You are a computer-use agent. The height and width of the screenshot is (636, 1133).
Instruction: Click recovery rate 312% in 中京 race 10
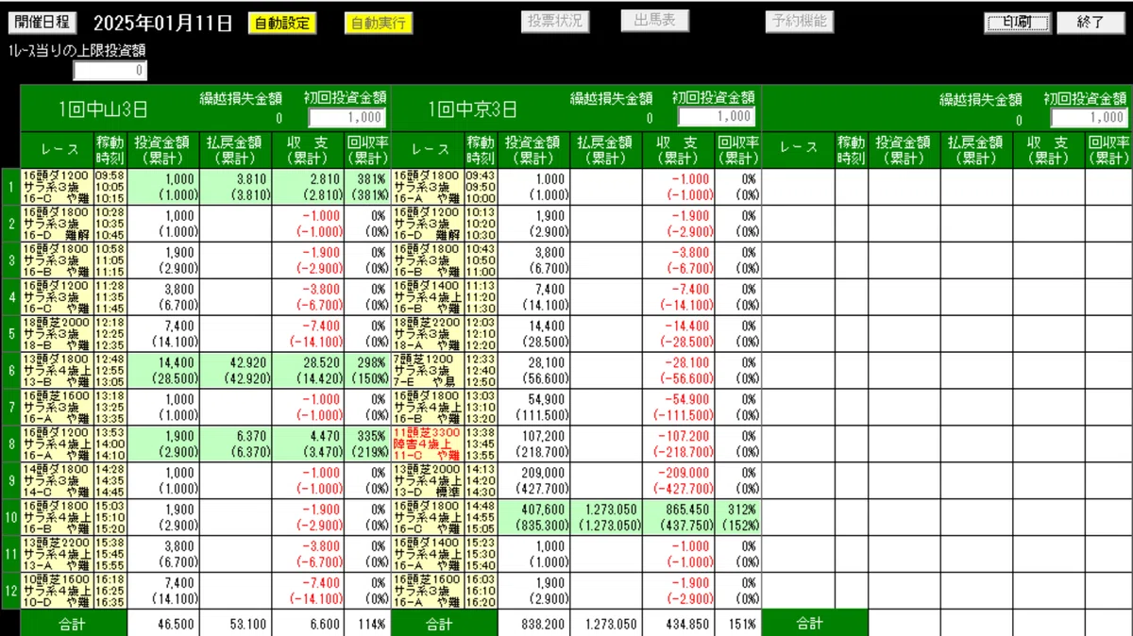coord(737,516)
